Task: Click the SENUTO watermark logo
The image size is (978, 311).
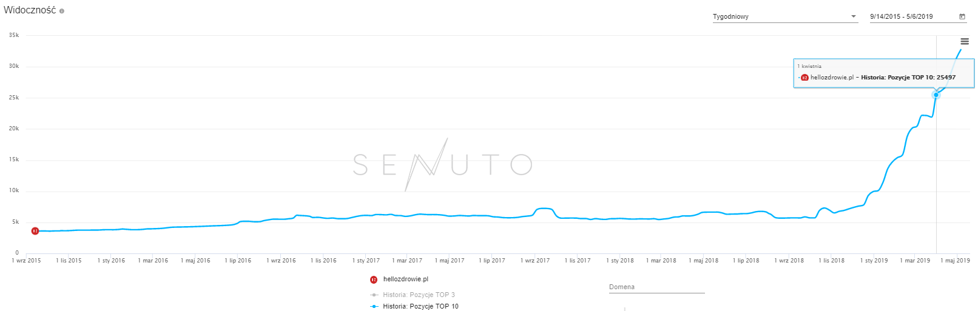Action: click(443, 164)
